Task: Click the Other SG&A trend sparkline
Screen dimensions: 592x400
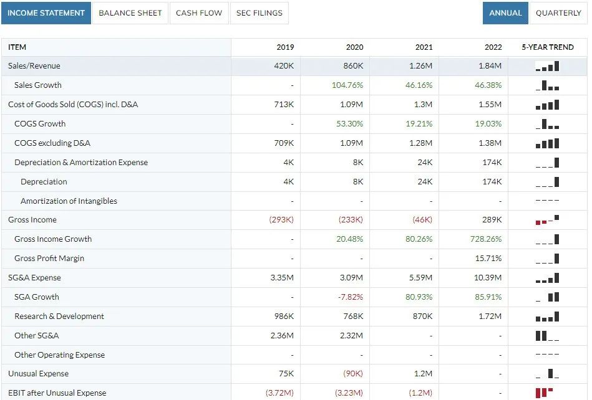Action: click(x=547, y=336)
